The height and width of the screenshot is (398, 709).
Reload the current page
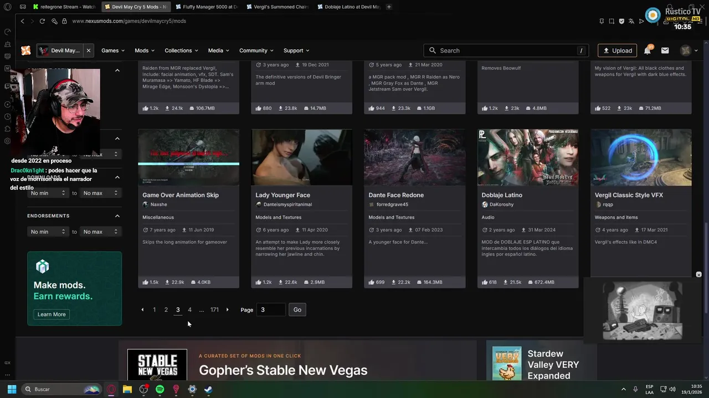(42, 21)
